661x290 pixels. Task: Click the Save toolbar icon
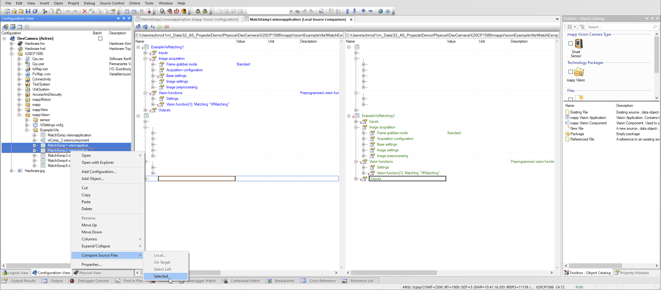click(x=28, y=11)
